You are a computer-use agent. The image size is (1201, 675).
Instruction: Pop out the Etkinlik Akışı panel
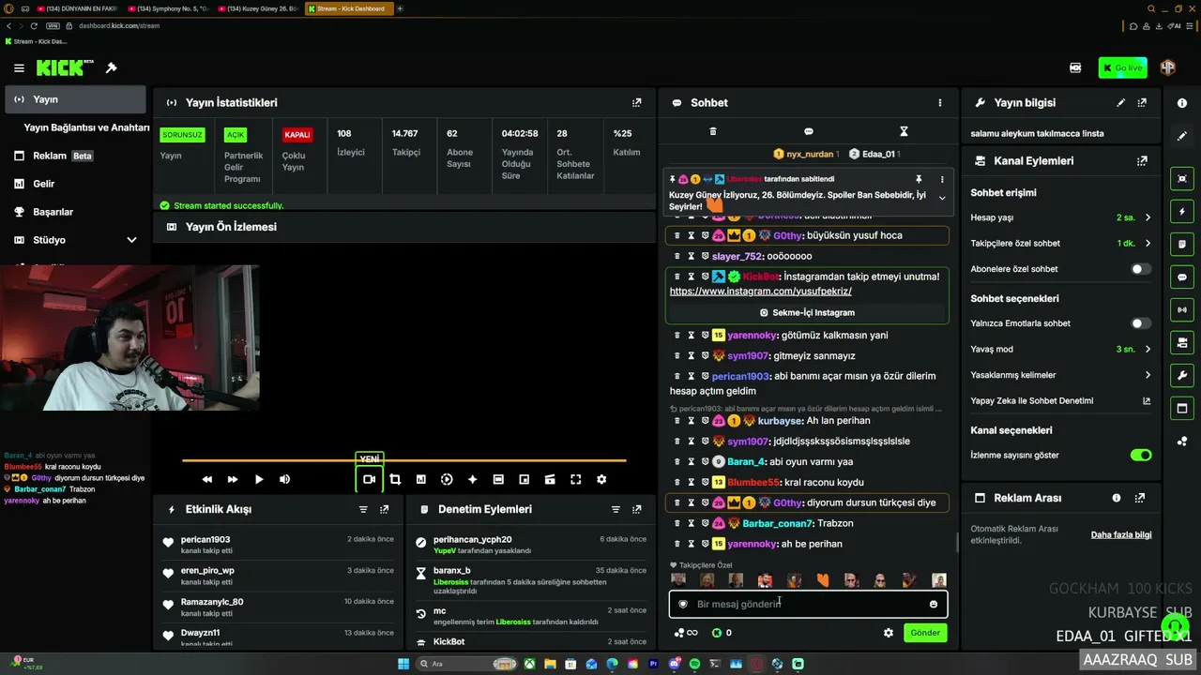coord(385,509)
